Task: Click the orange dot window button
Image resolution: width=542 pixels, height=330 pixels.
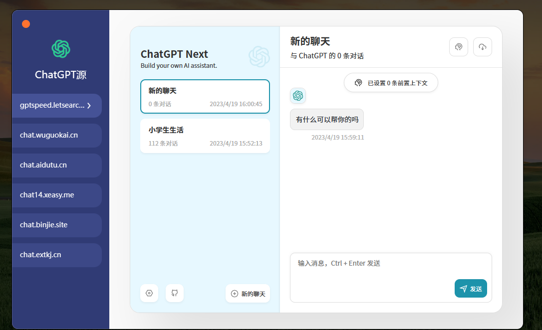Action: coord(26,24)
